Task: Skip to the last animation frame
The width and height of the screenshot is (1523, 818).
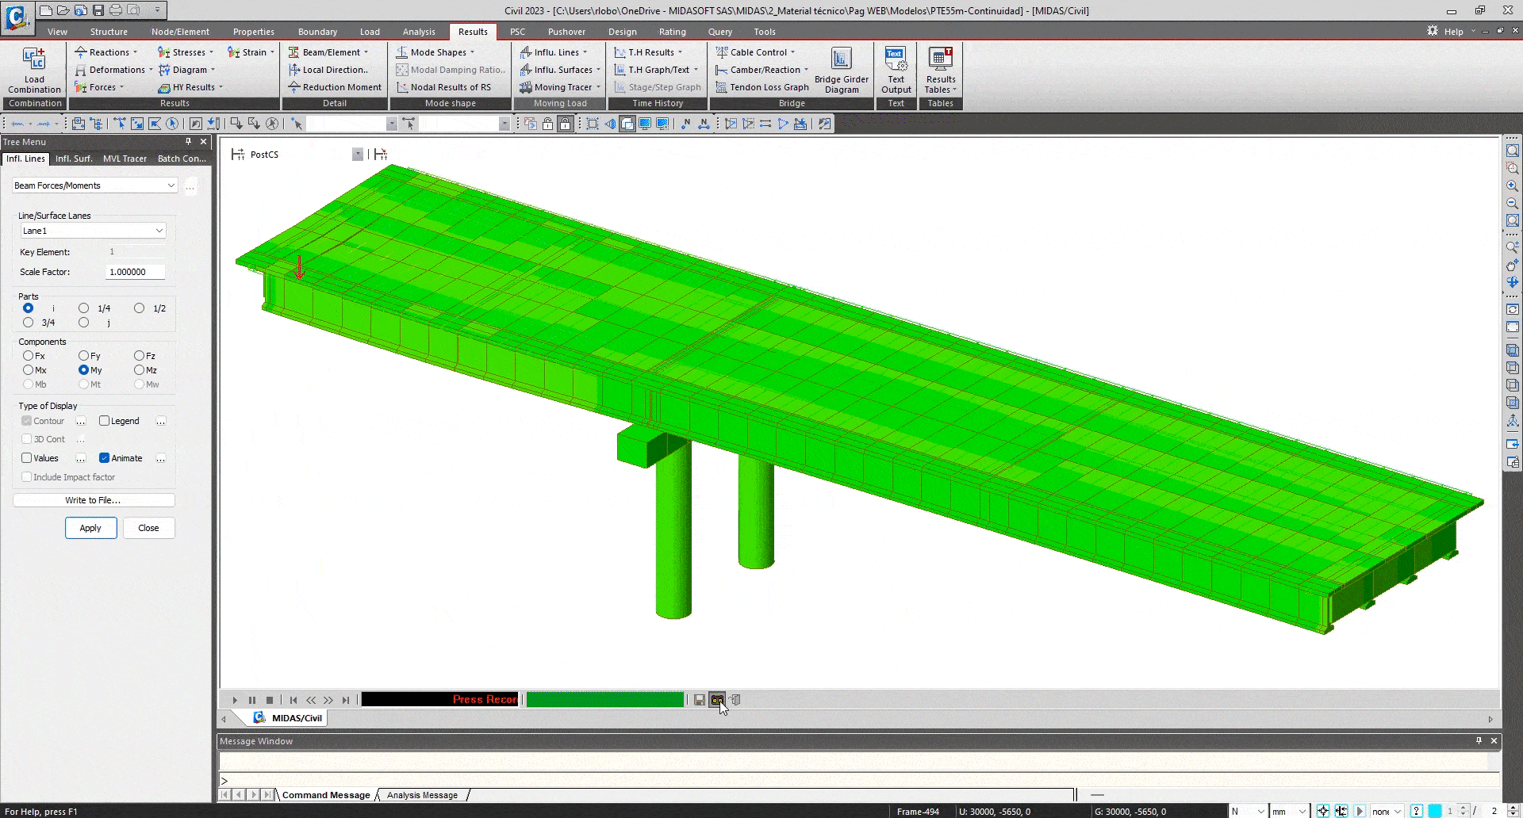Action: [346, 700]
